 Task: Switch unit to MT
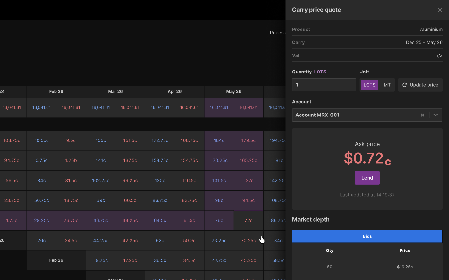point(387,85)
